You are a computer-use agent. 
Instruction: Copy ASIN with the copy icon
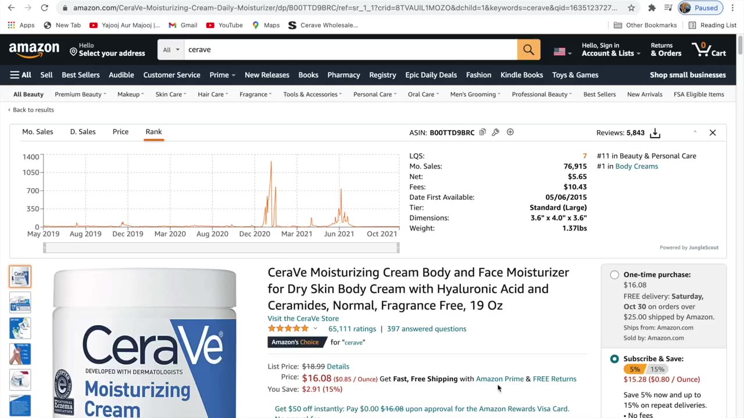482,132
